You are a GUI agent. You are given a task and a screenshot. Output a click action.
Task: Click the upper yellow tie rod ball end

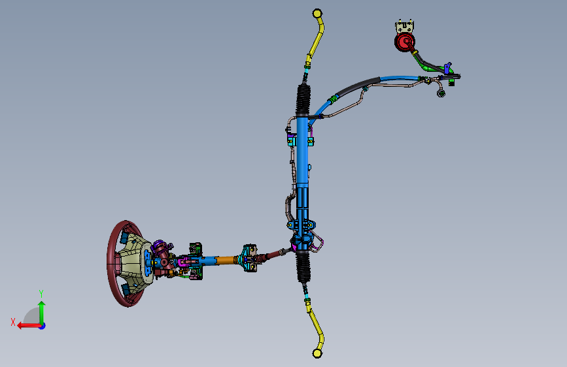click(317, 14)
